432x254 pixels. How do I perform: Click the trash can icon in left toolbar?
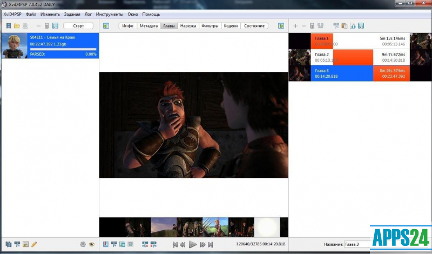pos(47,25)
